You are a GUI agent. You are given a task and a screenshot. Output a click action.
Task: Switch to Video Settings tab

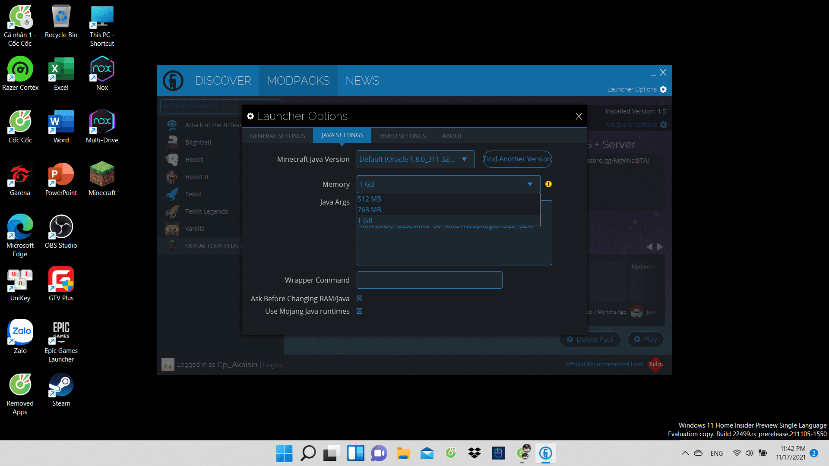(402, 136)
